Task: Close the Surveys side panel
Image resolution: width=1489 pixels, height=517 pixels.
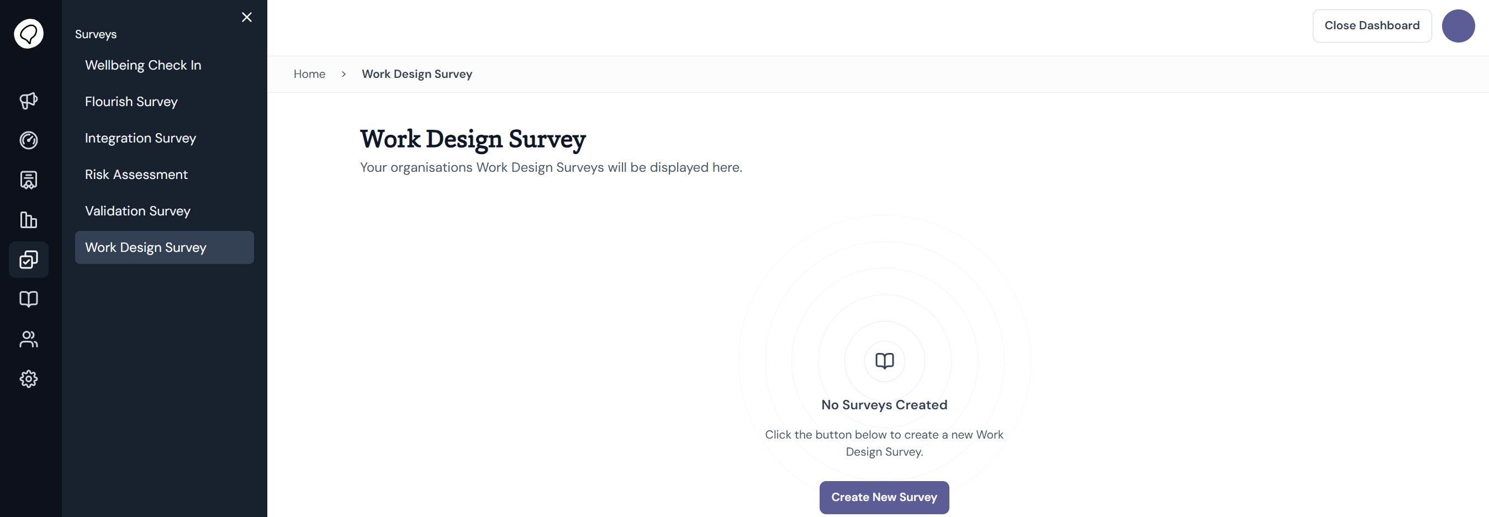Action: [247, 17]
